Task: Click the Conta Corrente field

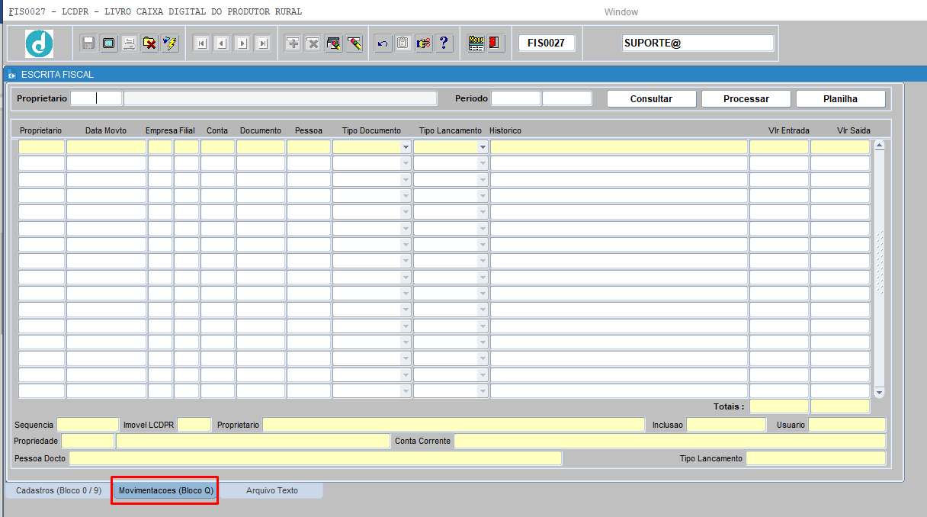Action: click(670, 441)
